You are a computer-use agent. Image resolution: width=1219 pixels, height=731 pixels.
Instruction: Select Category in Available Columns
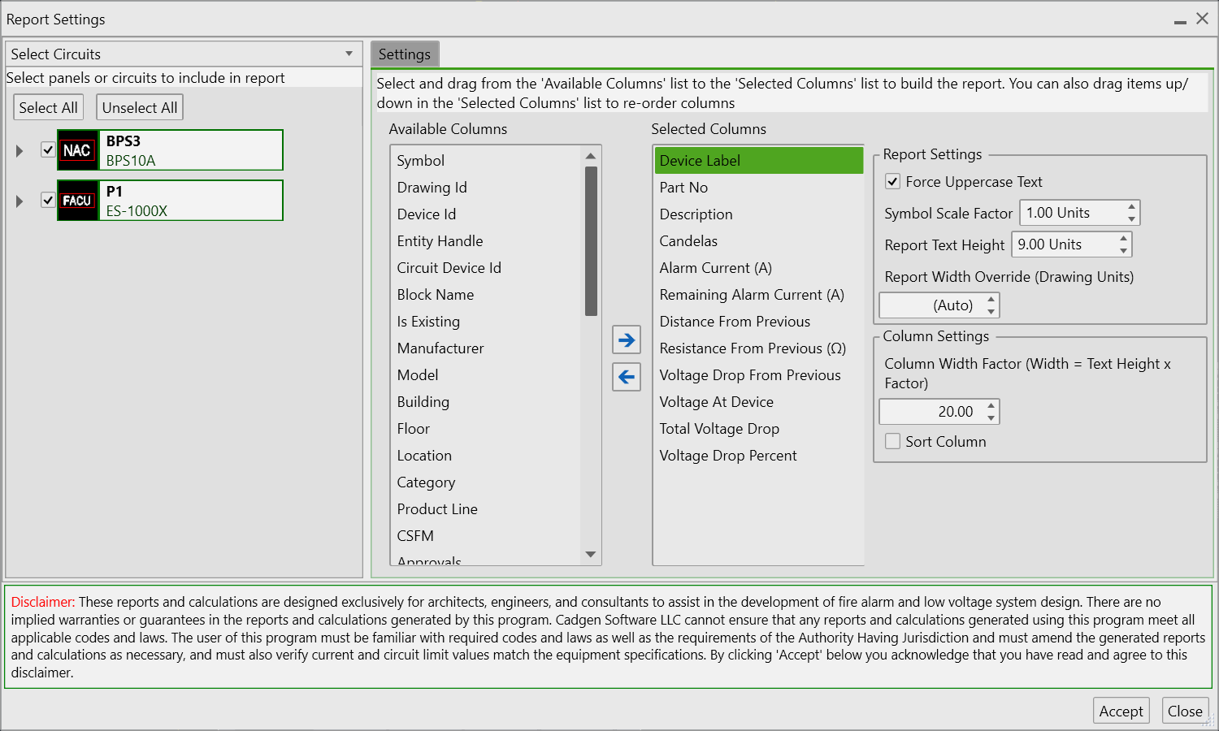click(x=487, y=482)
